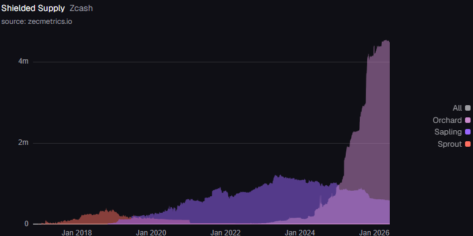Click the Jan 2024 axis label

click(x=300, y=232)
